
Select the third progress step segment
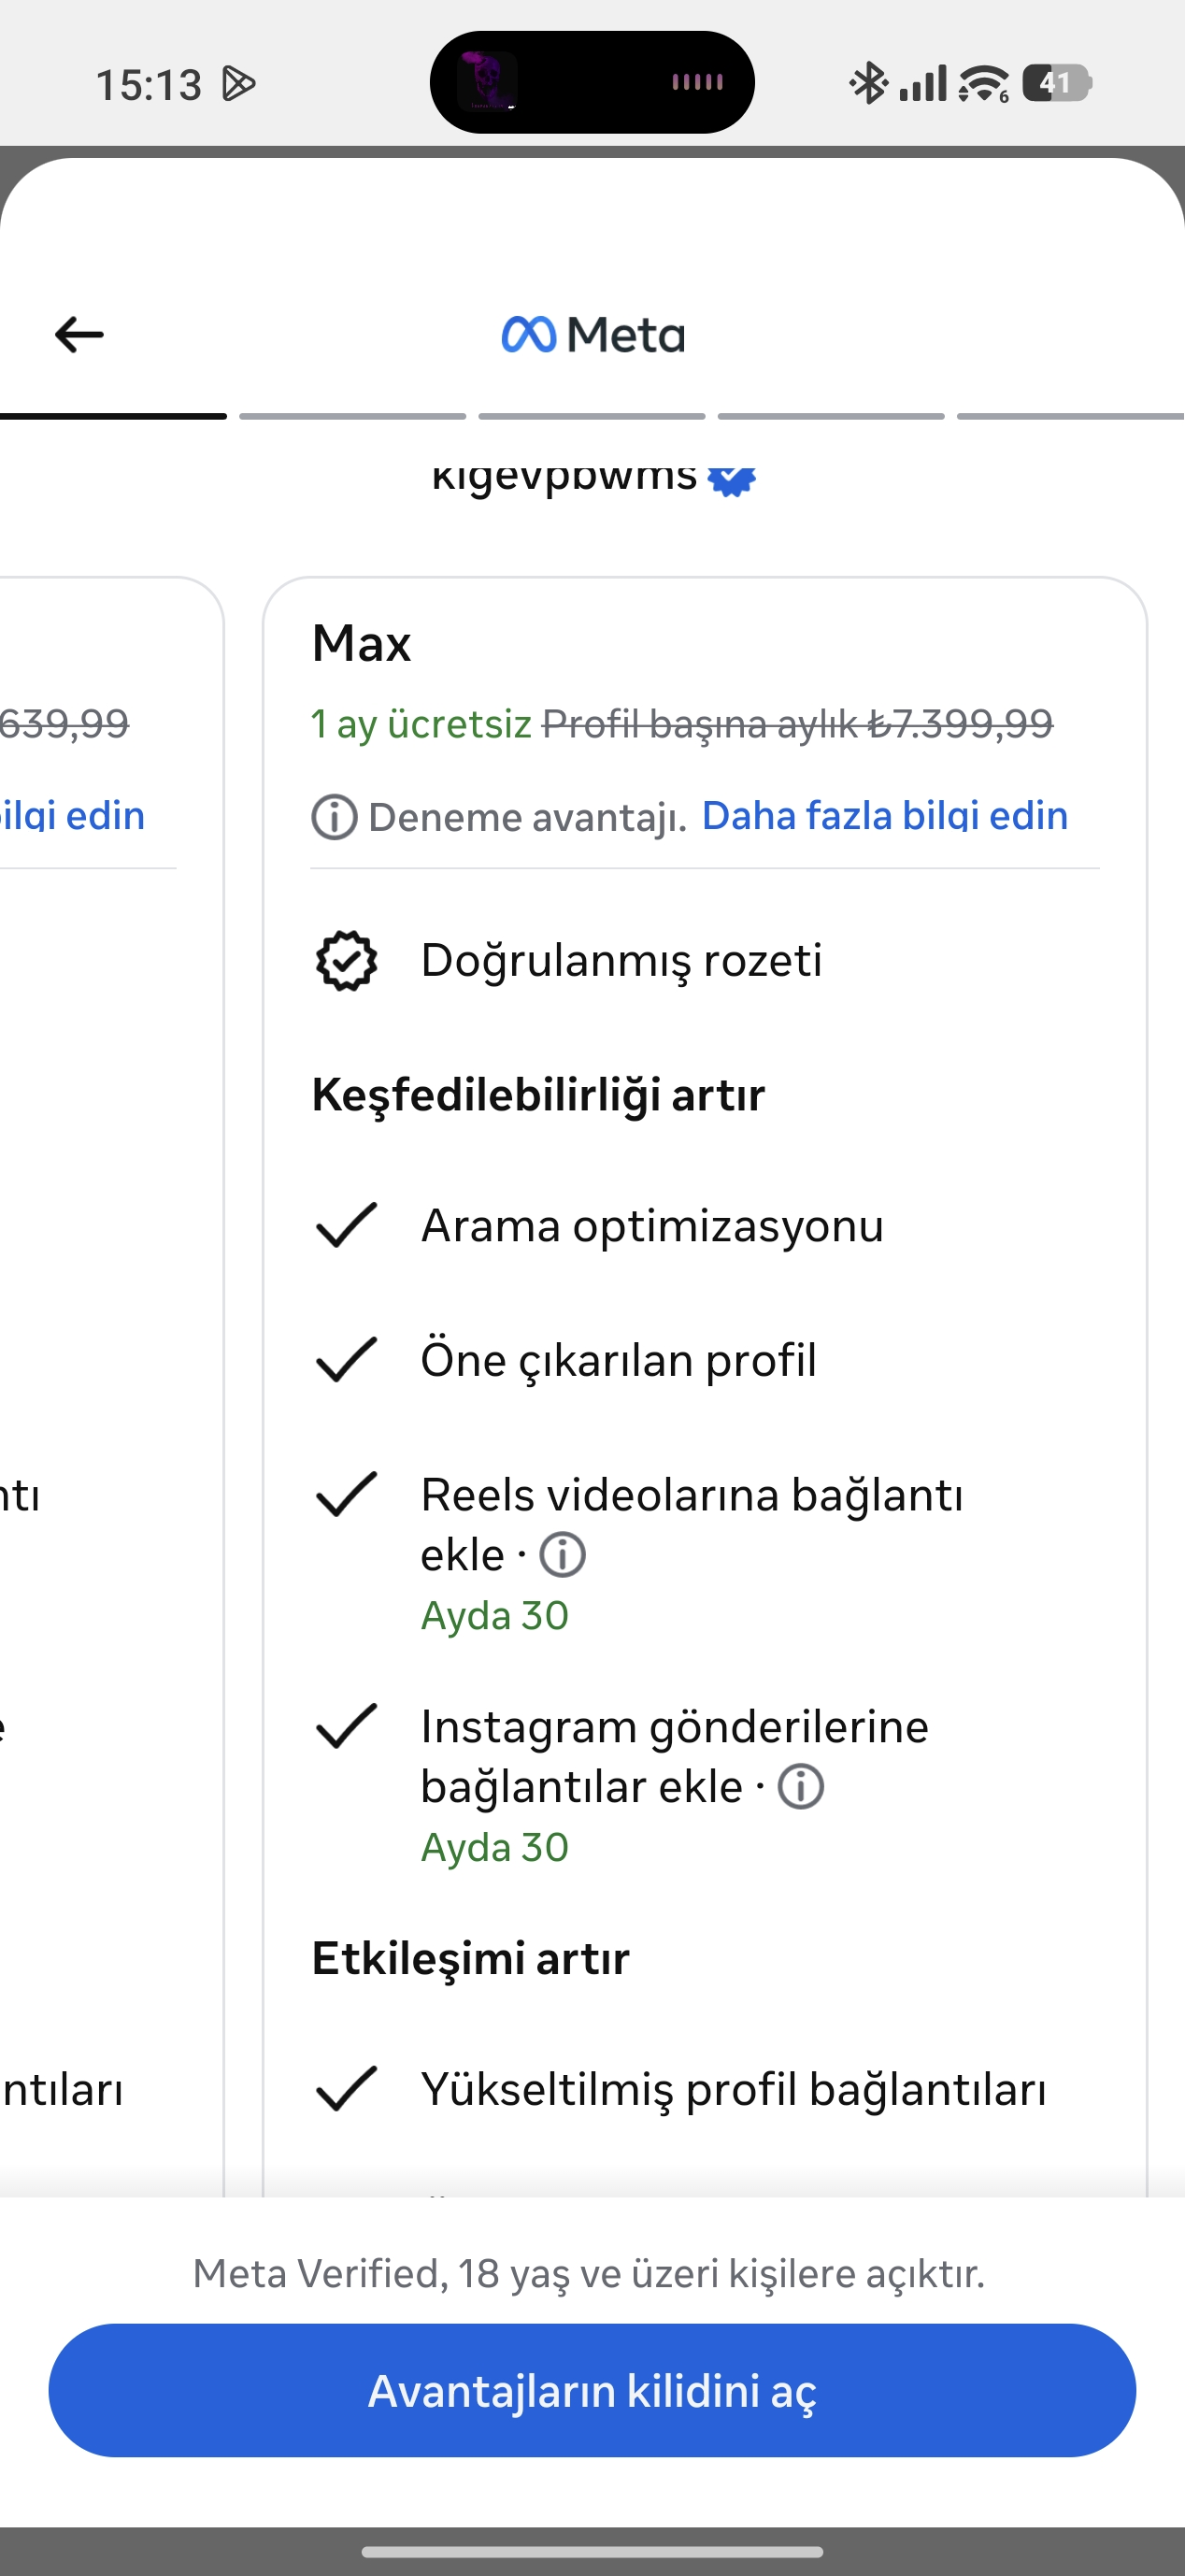[x=592, y=416]
